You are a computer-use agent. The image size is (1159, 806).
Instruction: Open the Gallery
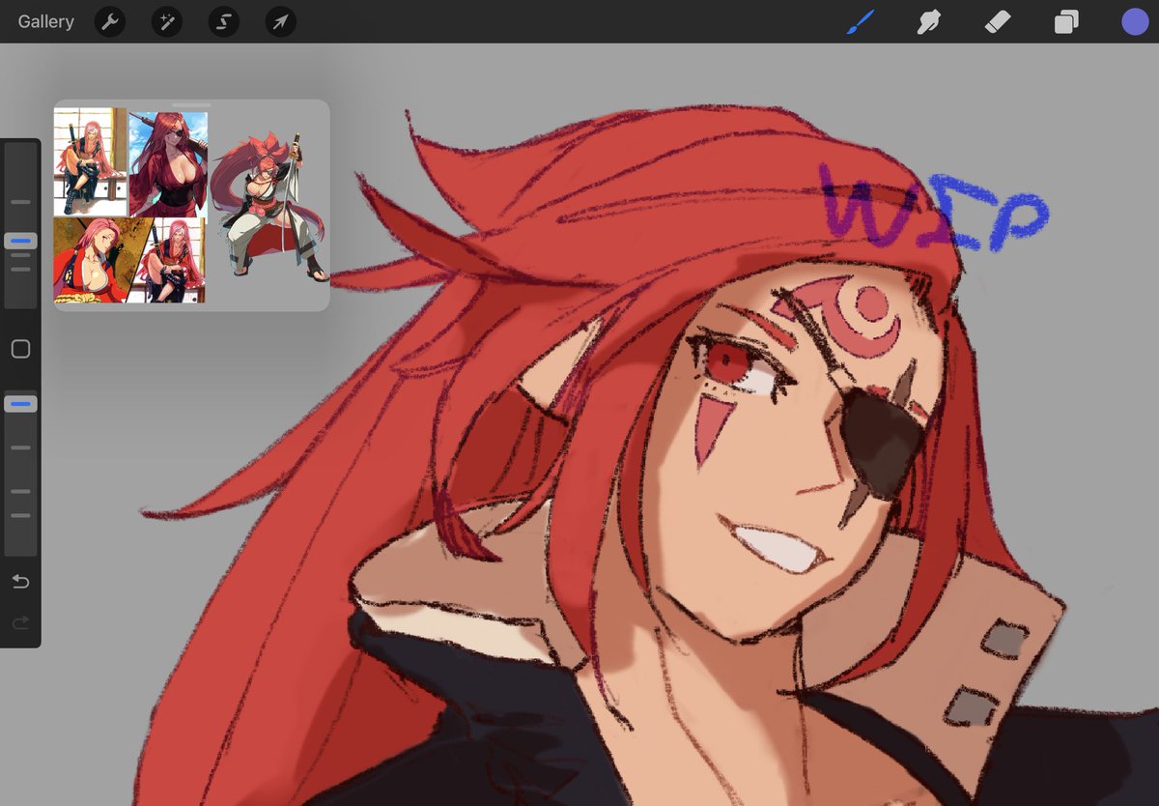click(x=45, y=21)
